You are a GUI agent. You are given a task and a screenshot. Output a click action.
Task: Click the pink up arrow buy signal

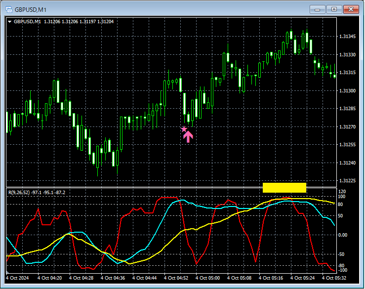188,137
